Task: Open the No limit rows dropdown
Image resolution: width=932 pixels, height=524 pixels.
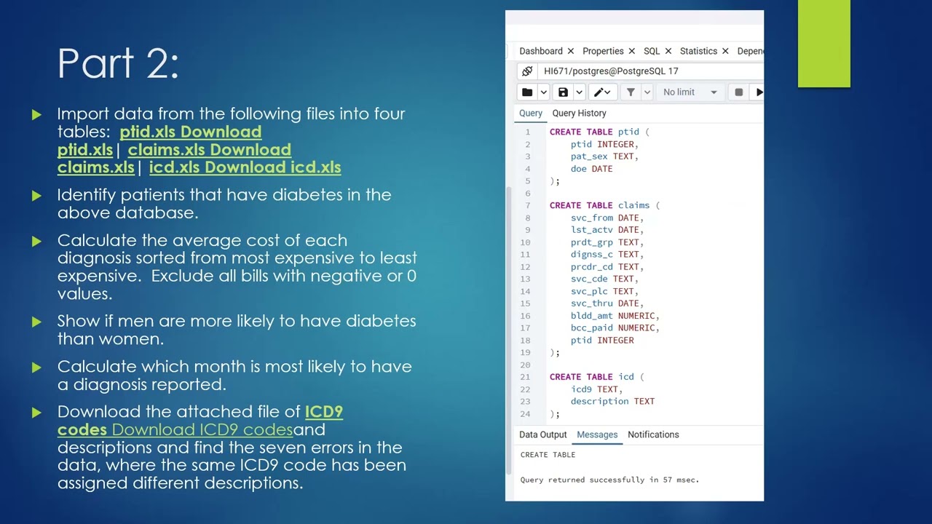Action: [690, 92]
